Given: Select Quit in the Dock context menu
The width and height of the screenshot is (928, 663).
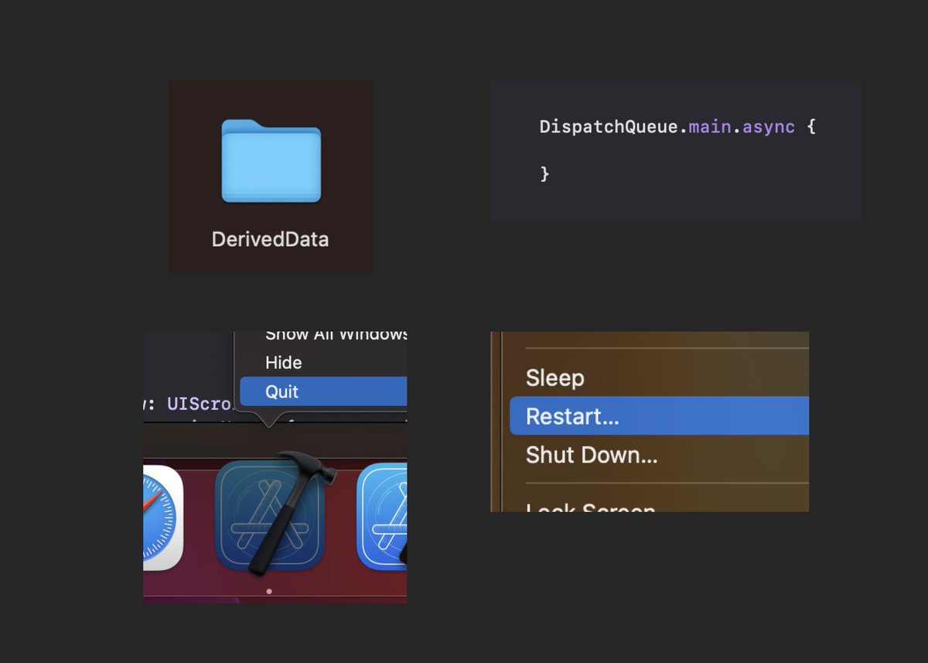Looking at the screenshot, I should pos(323,391).
